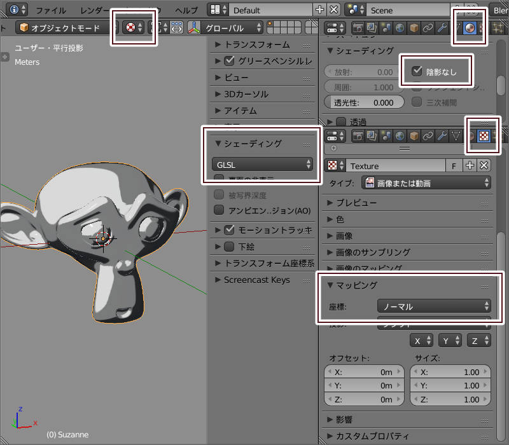Open Render Layers tab in upper properties editor
The width and height of the screenshot is (509, 445).
372,28
